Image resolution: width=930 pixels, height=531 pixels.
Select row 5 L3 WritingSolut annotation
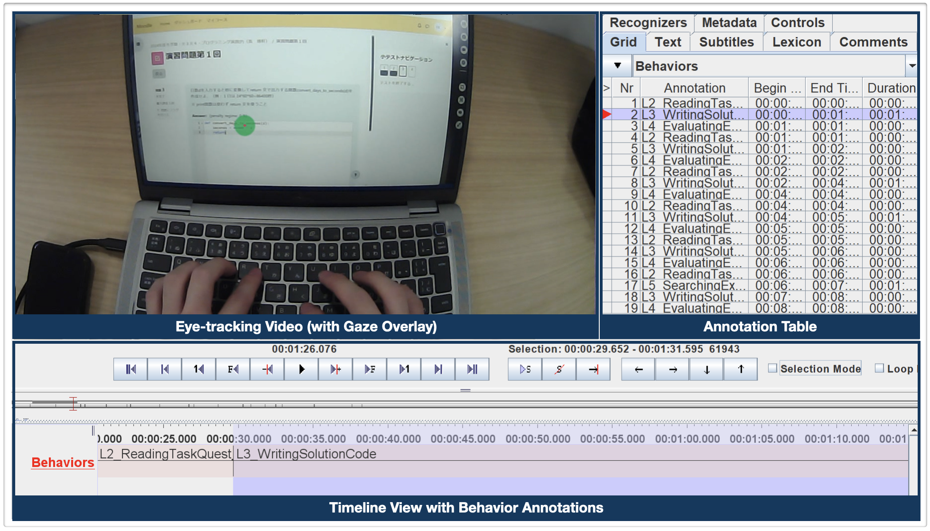(x=760, y=149)
